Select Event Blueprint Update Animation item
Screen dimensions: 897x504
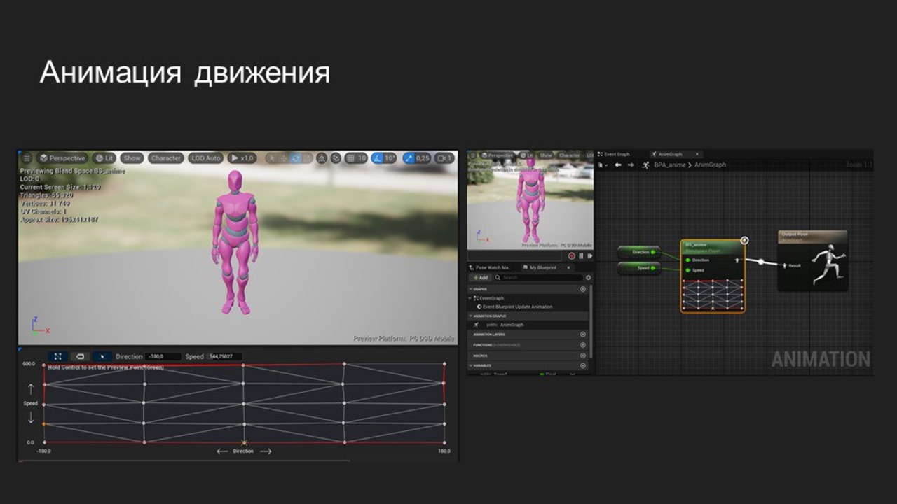pos(515,307)
